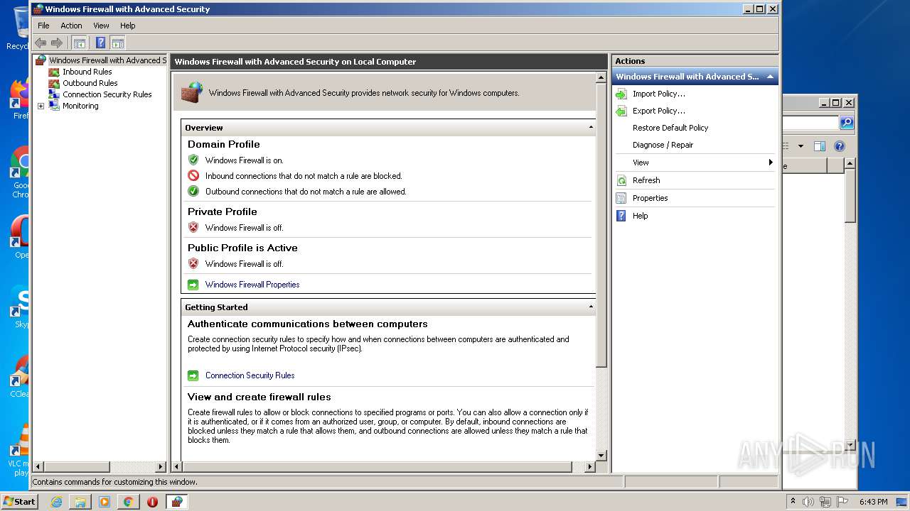Open Opera from the taskbar
The width and height of the screenshot is (910, 511).
click(x=152, y=502)
